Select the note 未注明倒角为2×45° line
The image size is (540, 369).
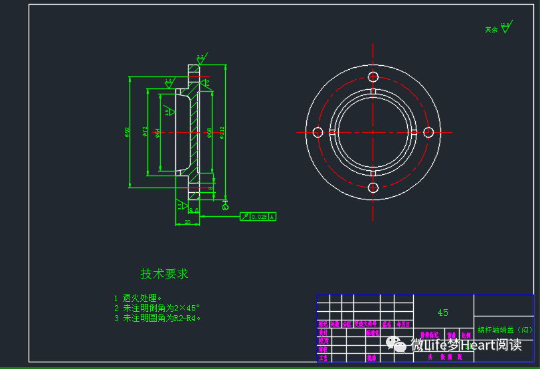pos(157,308)
